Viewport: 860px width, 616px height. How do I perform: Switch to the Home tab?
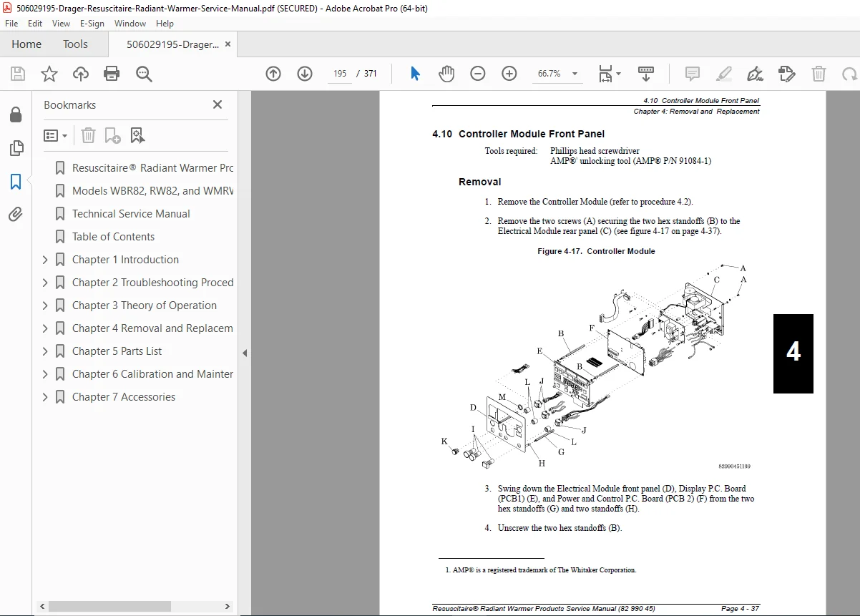tap(26, 44)
